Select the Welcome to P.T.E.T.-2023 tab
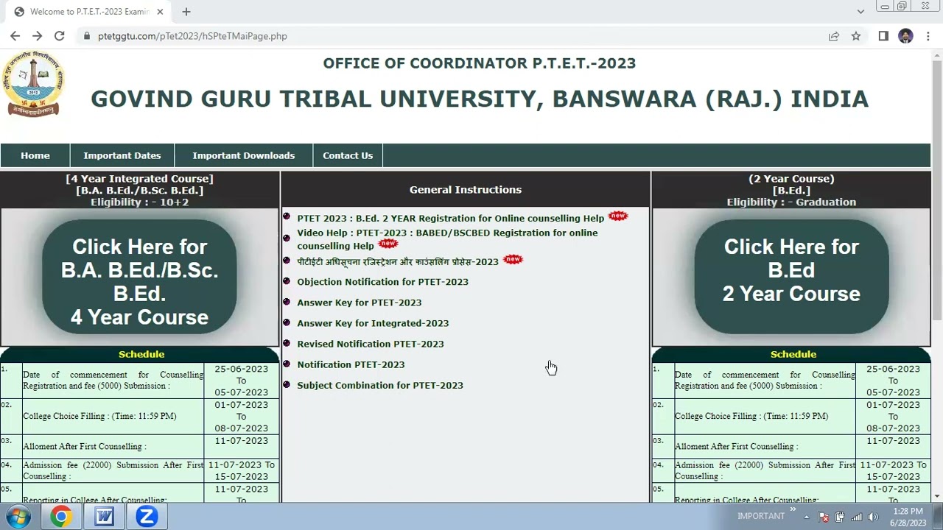The height and width of the screenshot is (530, 943). pyautogui.click(x=88, y=12)
